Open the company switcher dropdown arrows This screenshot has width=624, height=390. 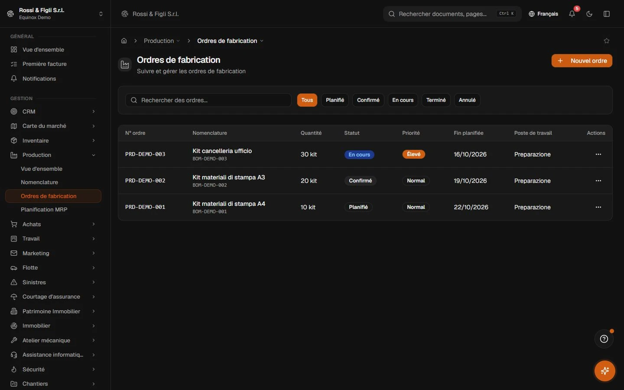[101, 14]
